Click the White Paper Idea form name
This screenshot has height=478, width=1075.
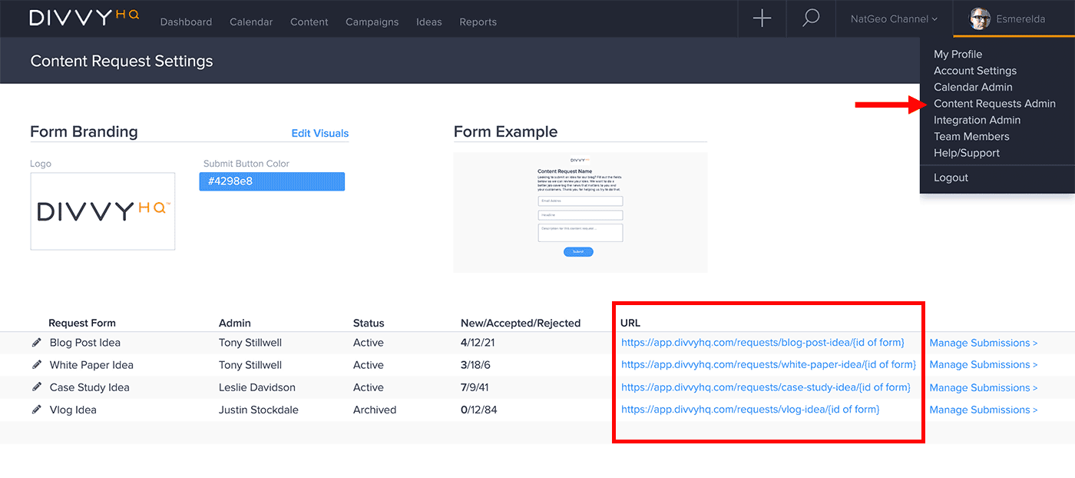[91, 365]
